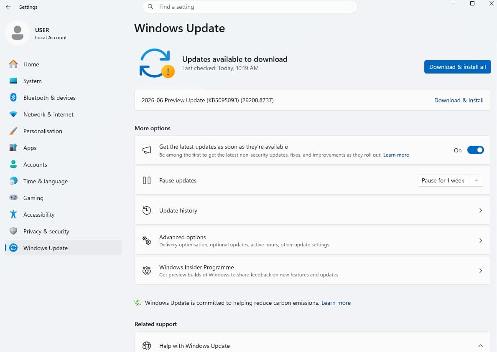The height and width of the screenshot is (352, 497).
Task: Open Accounts settings
Action: [x=64, y=165]
